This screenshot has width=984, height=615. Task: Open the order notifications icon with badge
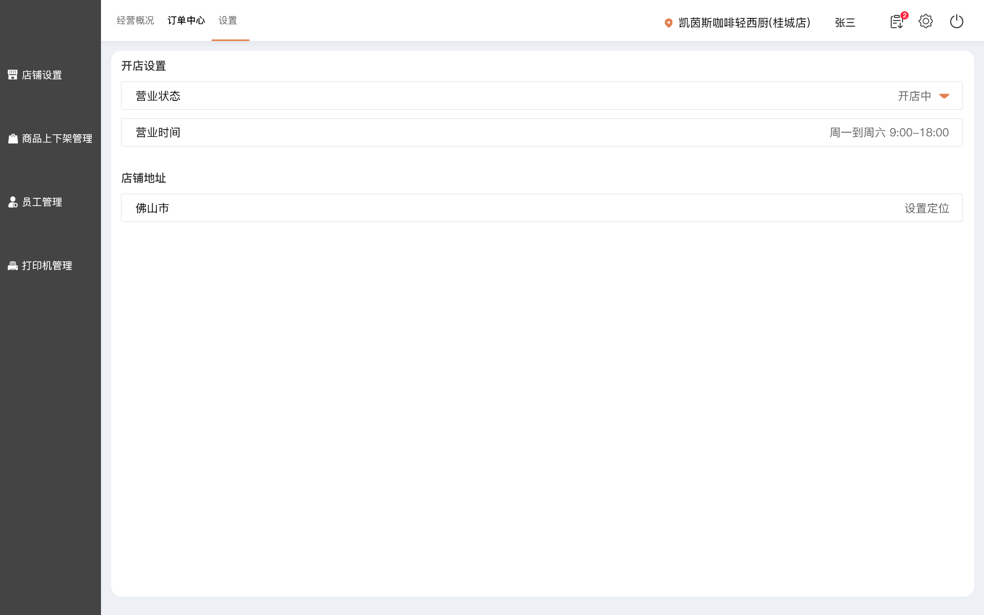[896, 22]
